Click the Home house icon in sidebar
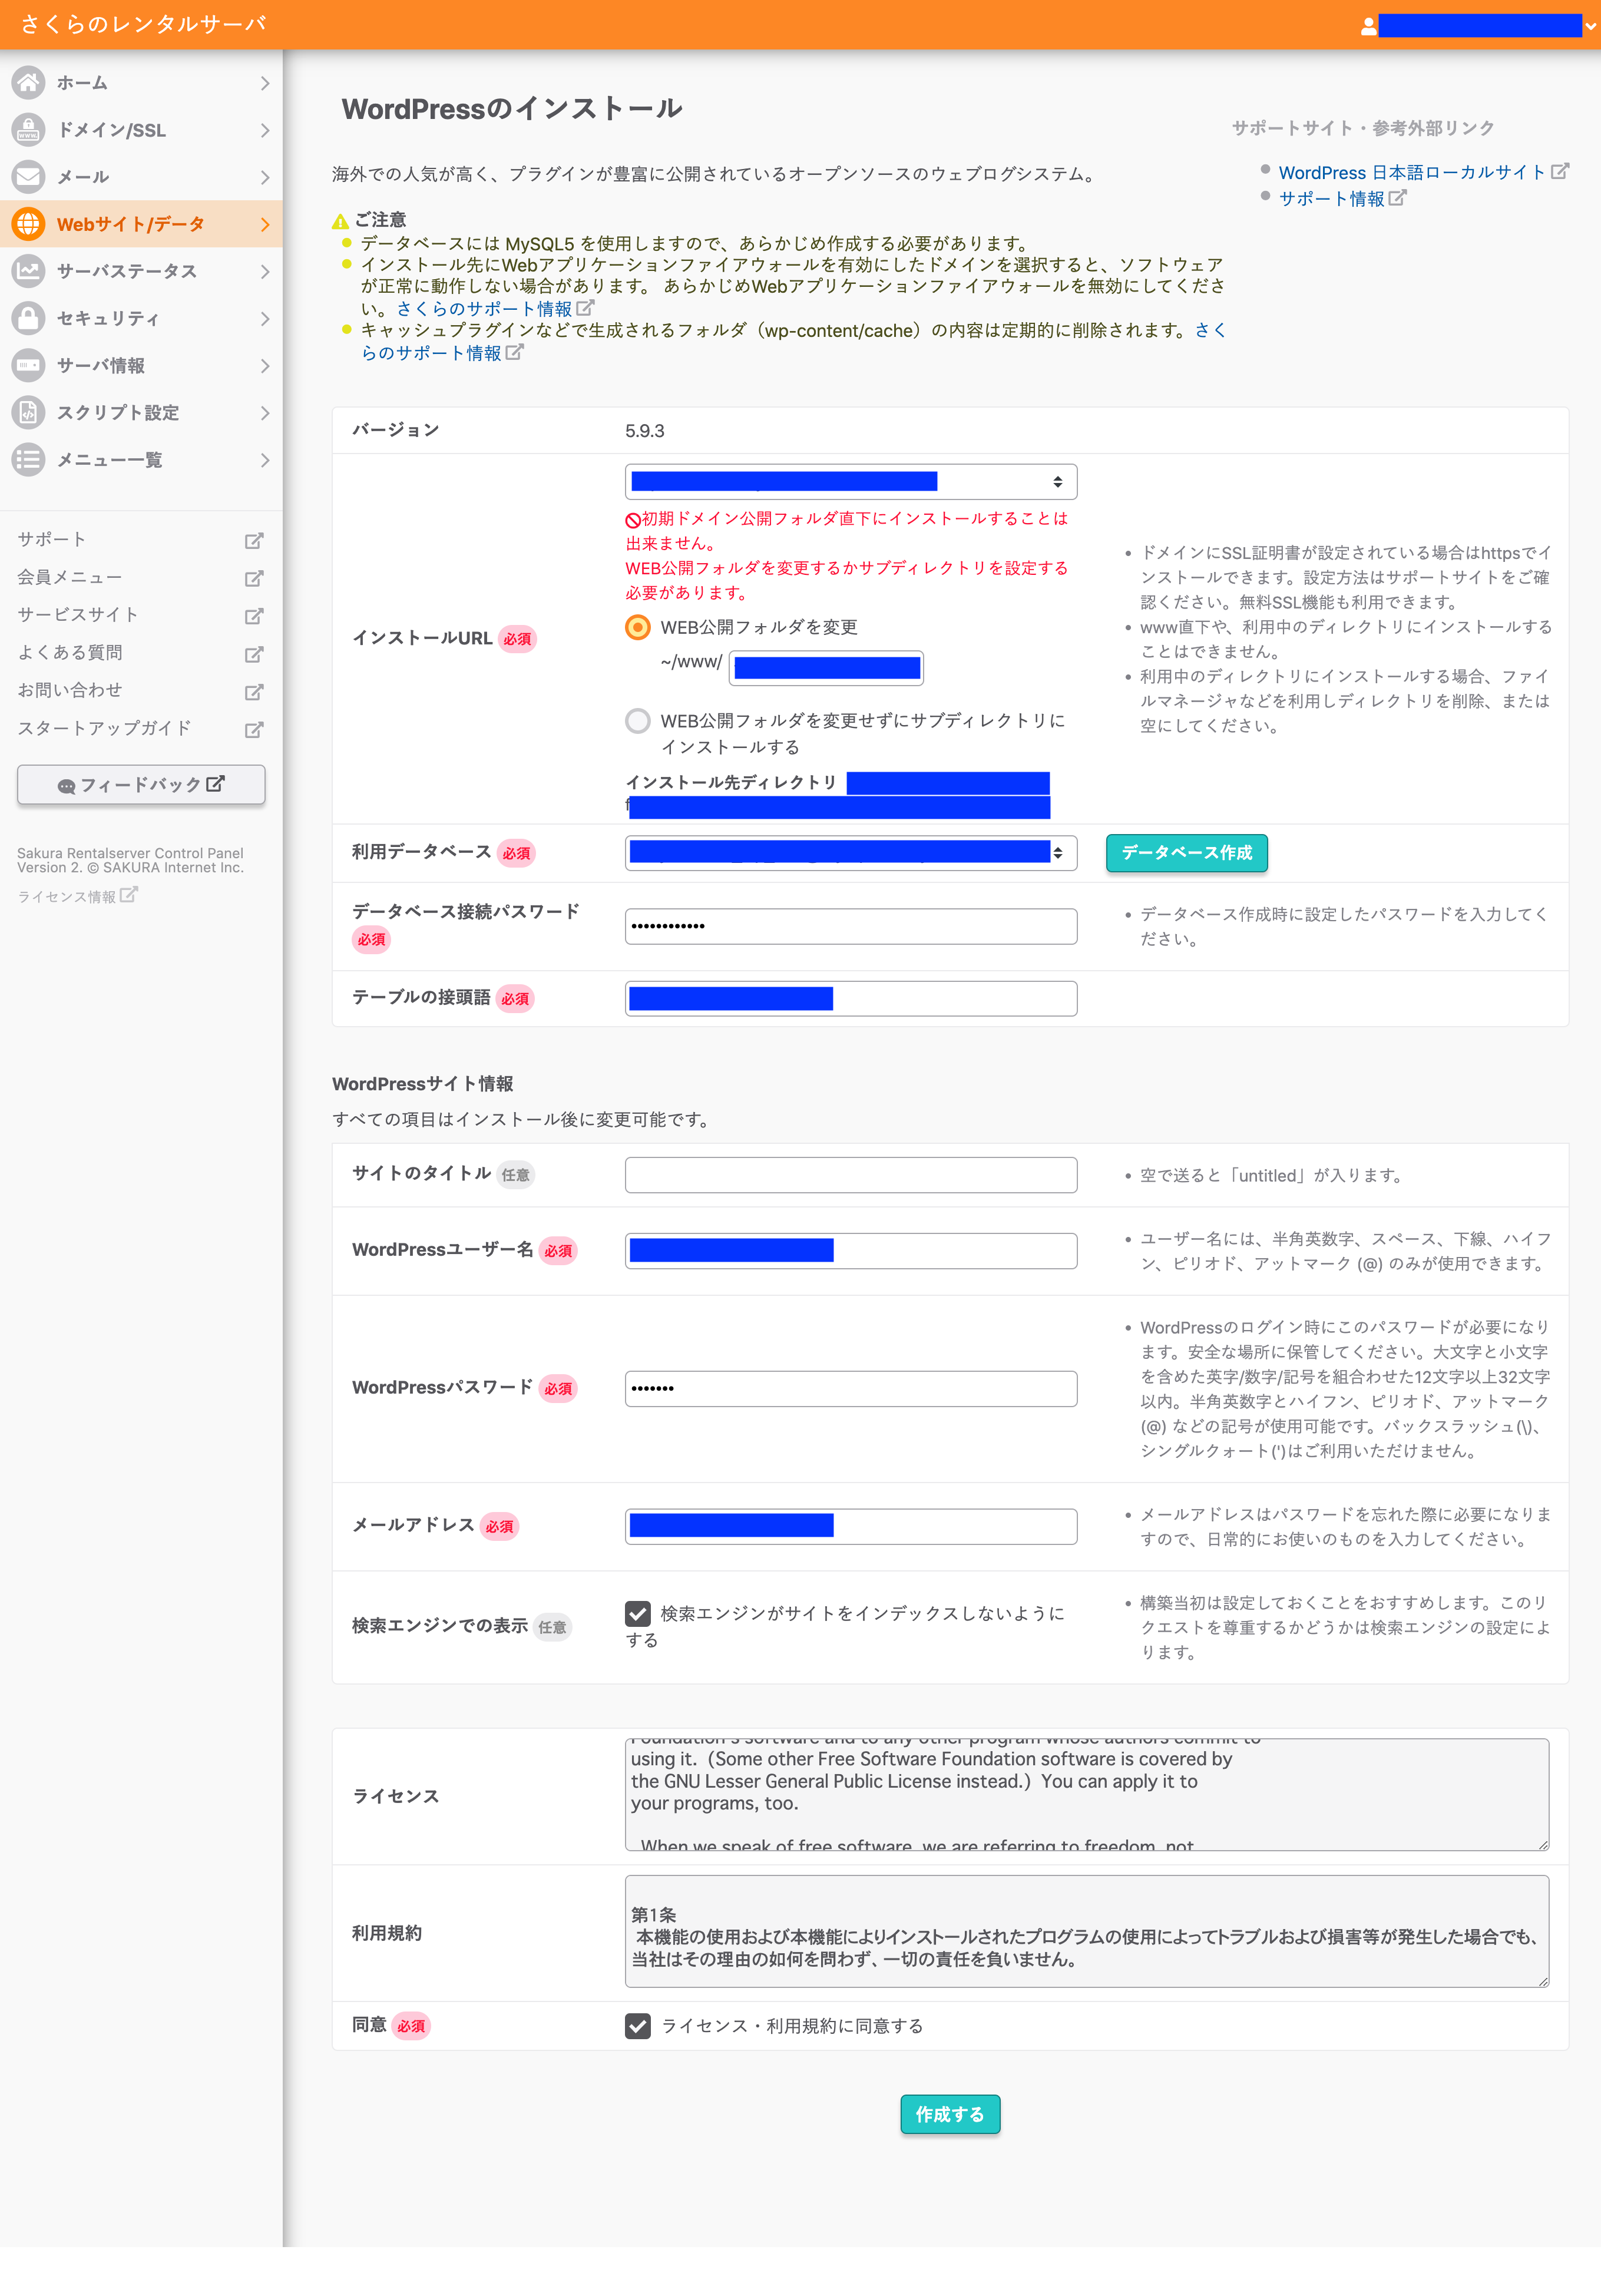 [28, 82]
